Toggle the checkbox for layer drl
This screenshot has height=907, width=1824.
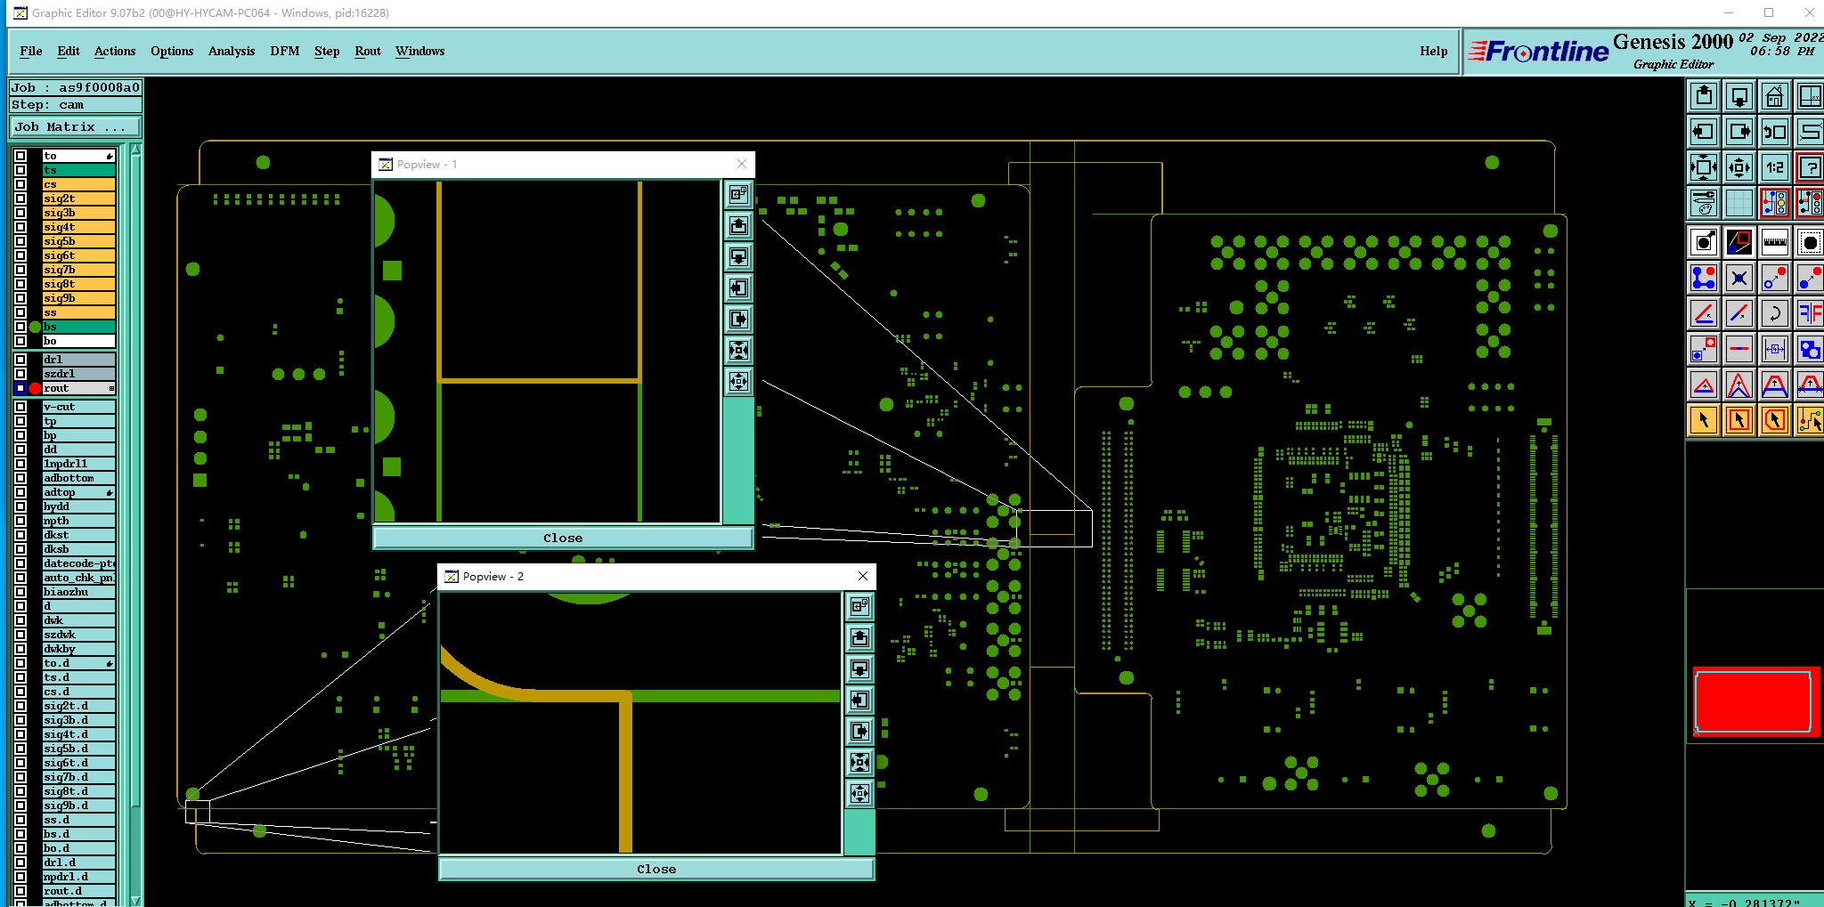(x=20, y=360)
